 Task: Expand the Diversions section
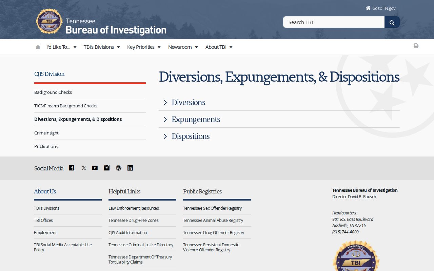(279, 102)
